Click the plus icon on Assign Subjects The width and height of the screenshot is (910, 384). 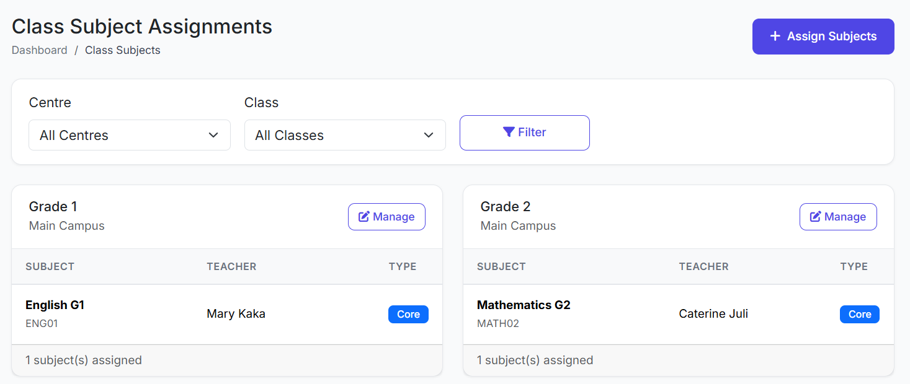[775, 37]
